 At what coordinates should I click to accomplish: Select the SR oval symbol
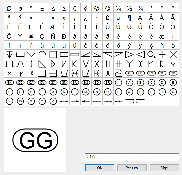pos(108,83)
